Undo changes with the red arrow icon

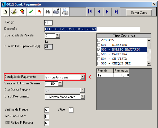[39, 12]
